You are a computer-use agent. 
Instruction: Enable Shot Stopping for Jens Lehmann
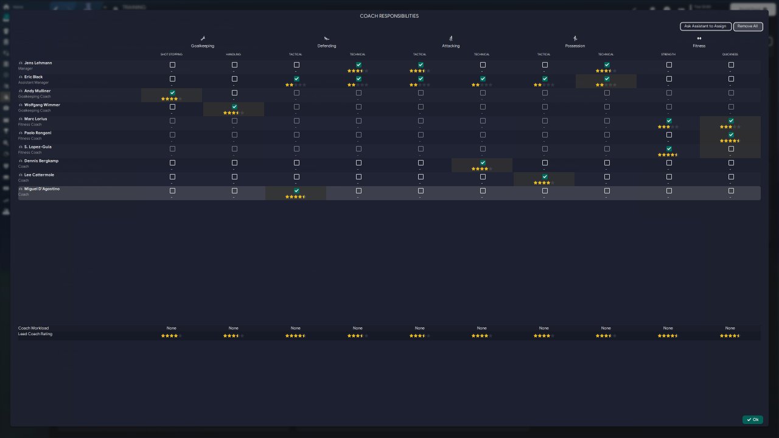[x=172, y=64]
